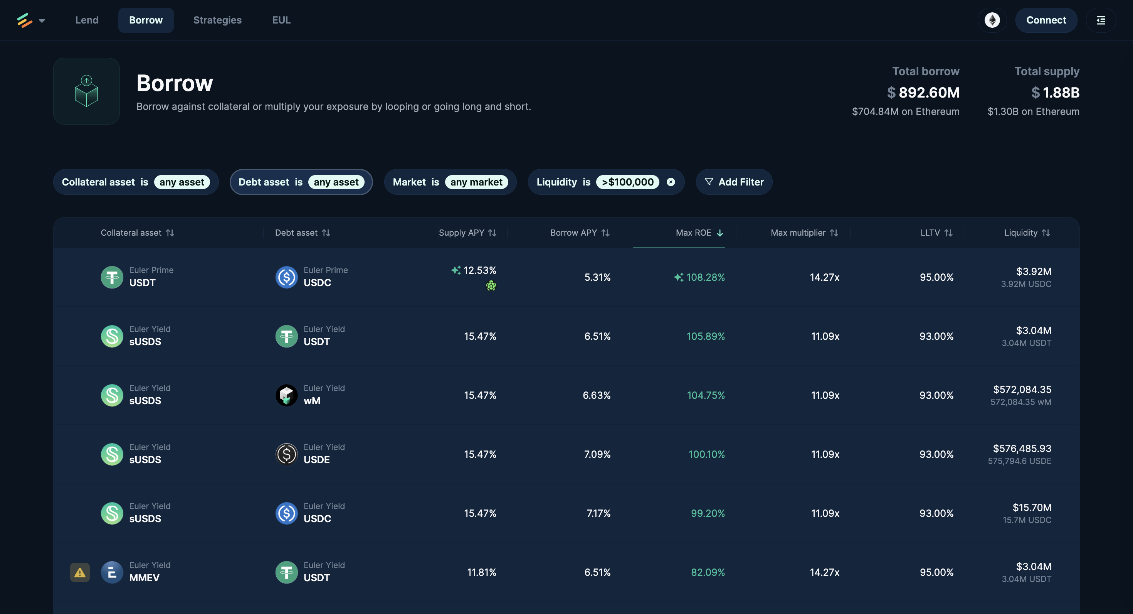Screen dimensions: 1133x614
Task: Click the USDE debt asset name
Action: tap(316, 459)
